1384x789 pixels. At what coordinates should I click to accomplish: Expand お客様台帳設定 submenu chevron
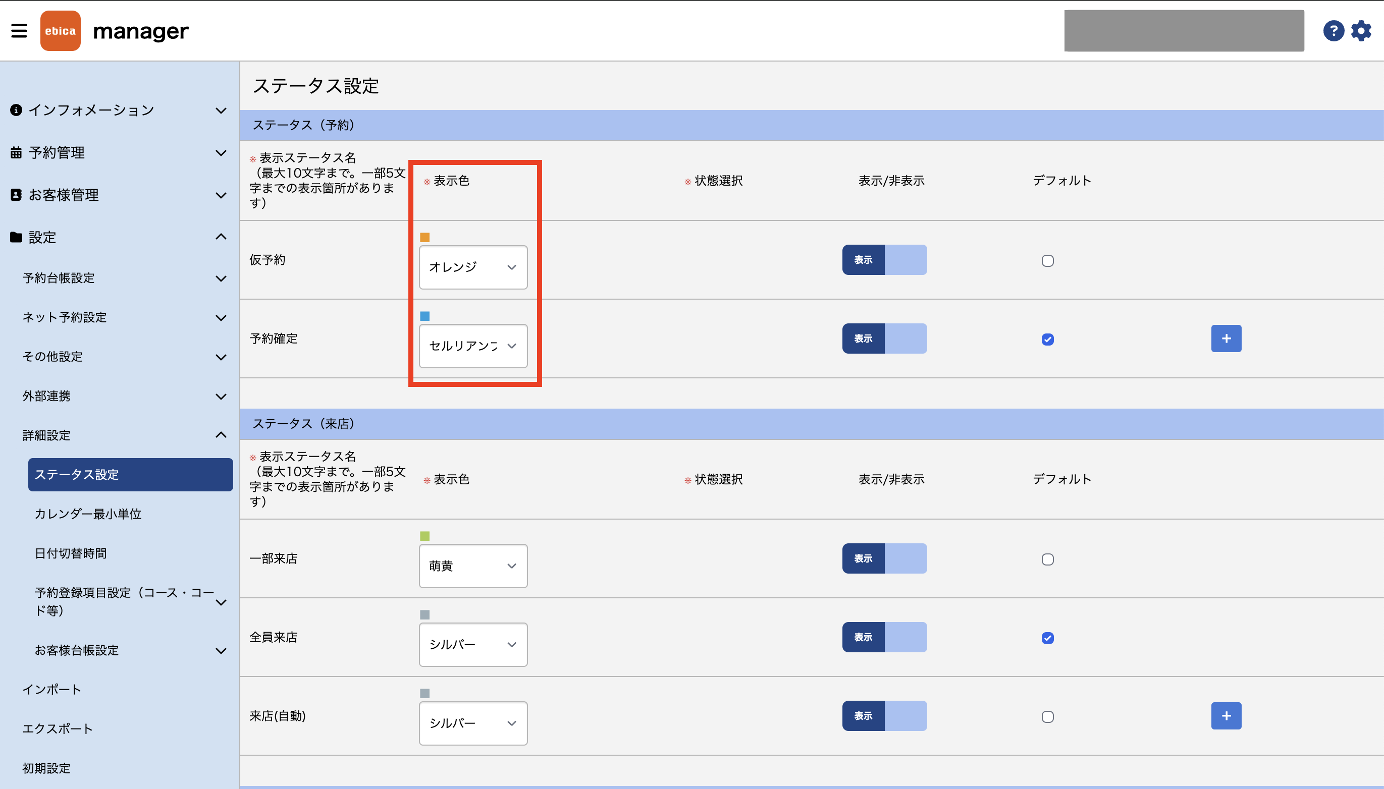[221, 651]
